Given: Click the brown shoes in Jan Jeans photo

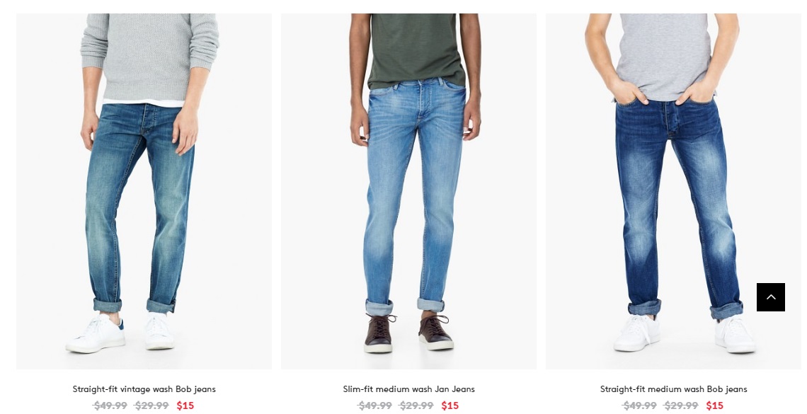Looking at the screenshot, I should [408, 333].
